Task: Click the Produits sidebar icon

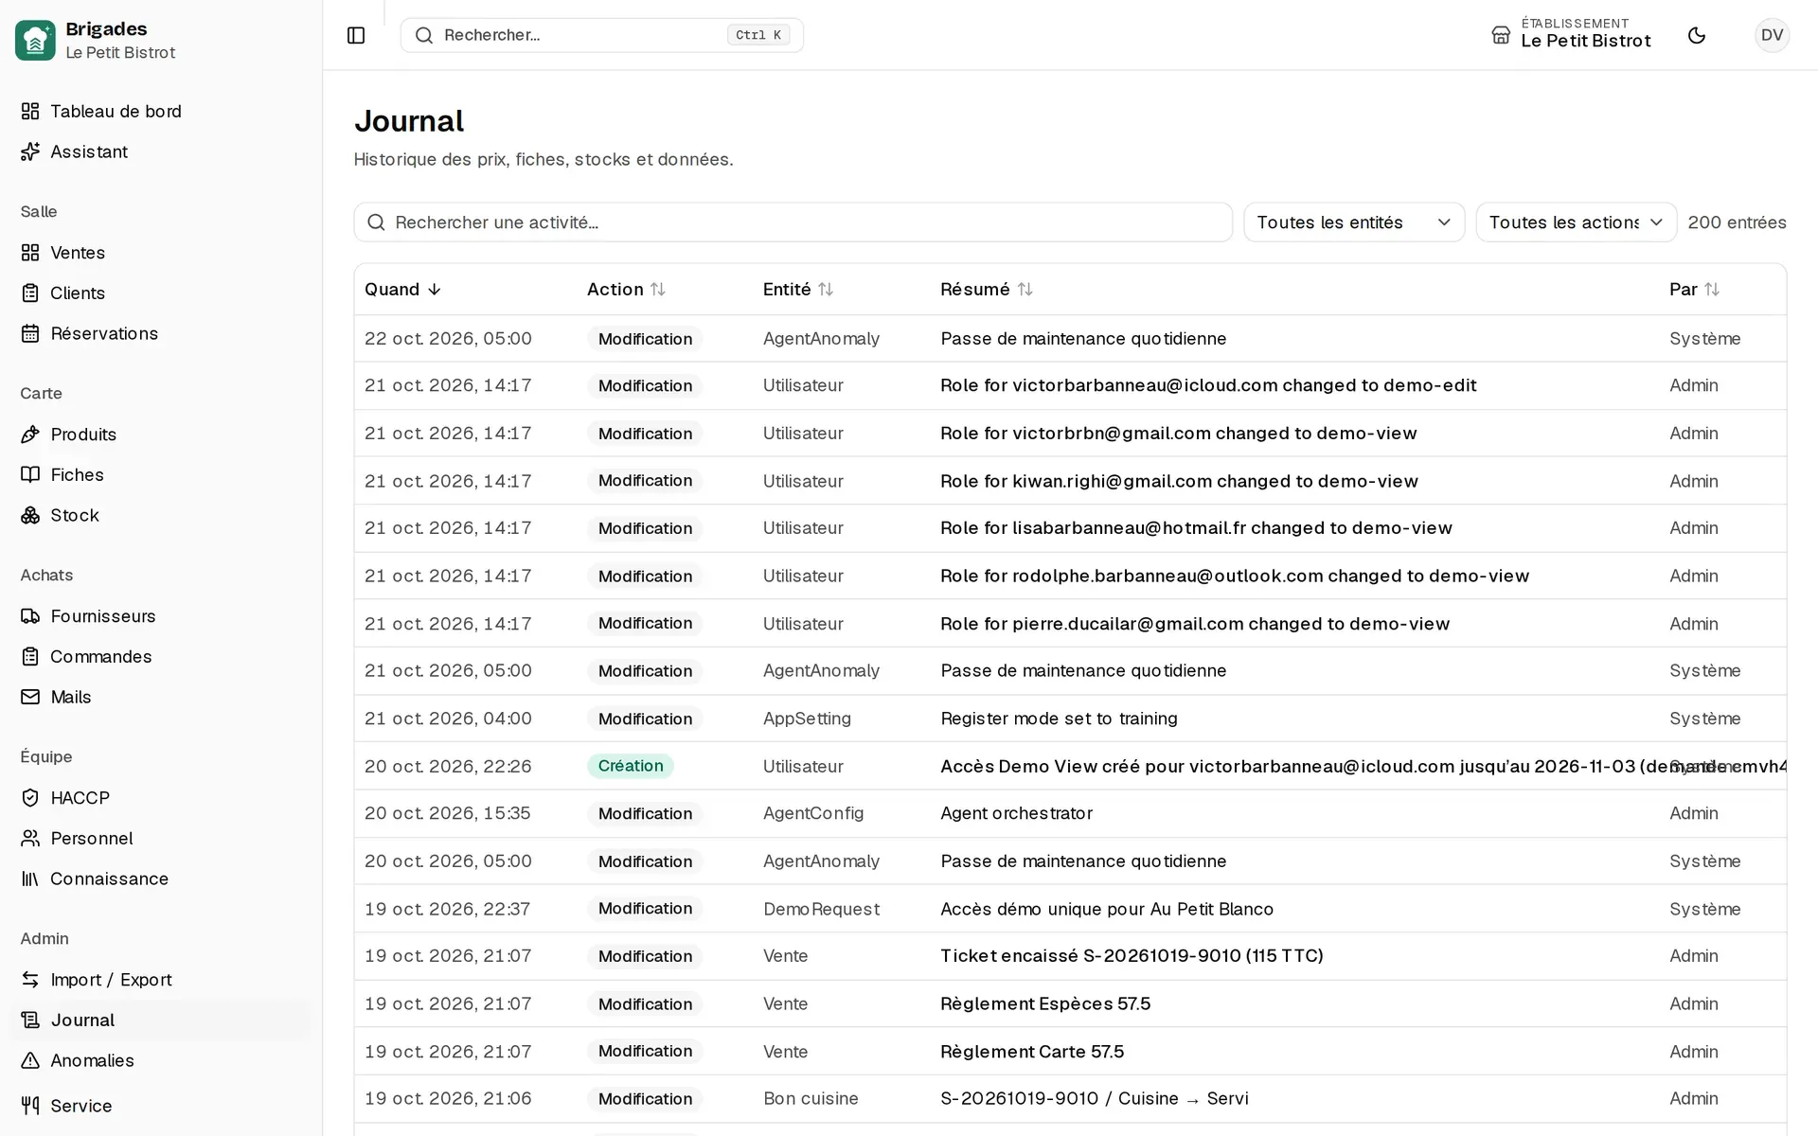Action: point(30,435)
